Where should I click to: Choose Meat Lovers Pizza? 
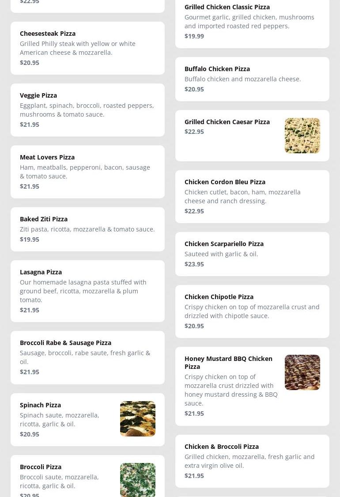coord(87,172)
